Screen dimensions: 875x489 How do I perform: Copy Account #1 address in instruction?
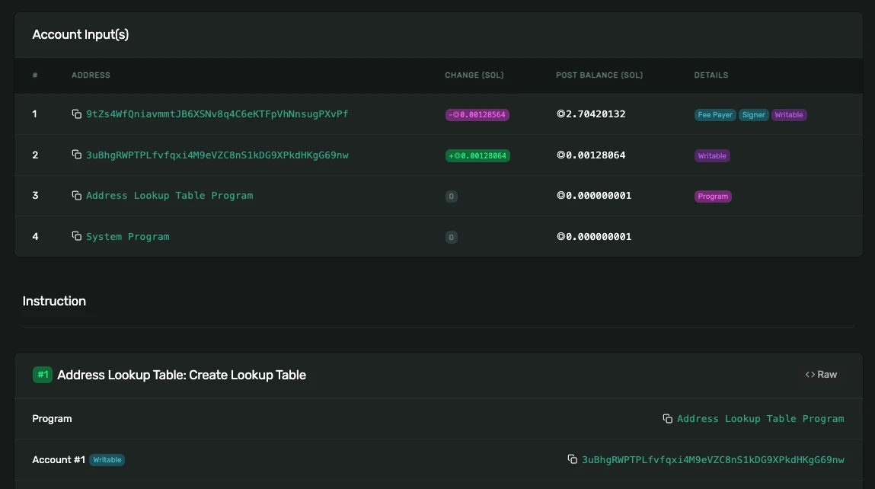tap(573, 459)
